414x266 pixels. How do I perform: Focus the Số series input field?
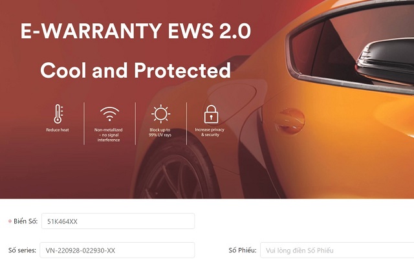(117, 250)
